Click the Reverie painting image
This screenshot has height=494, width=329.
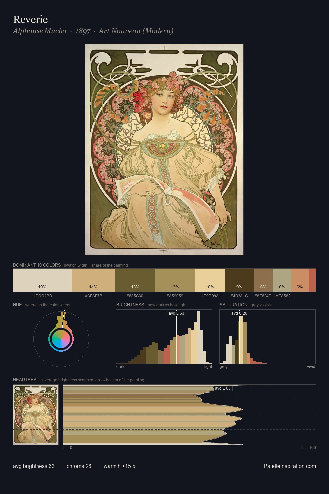164,150
